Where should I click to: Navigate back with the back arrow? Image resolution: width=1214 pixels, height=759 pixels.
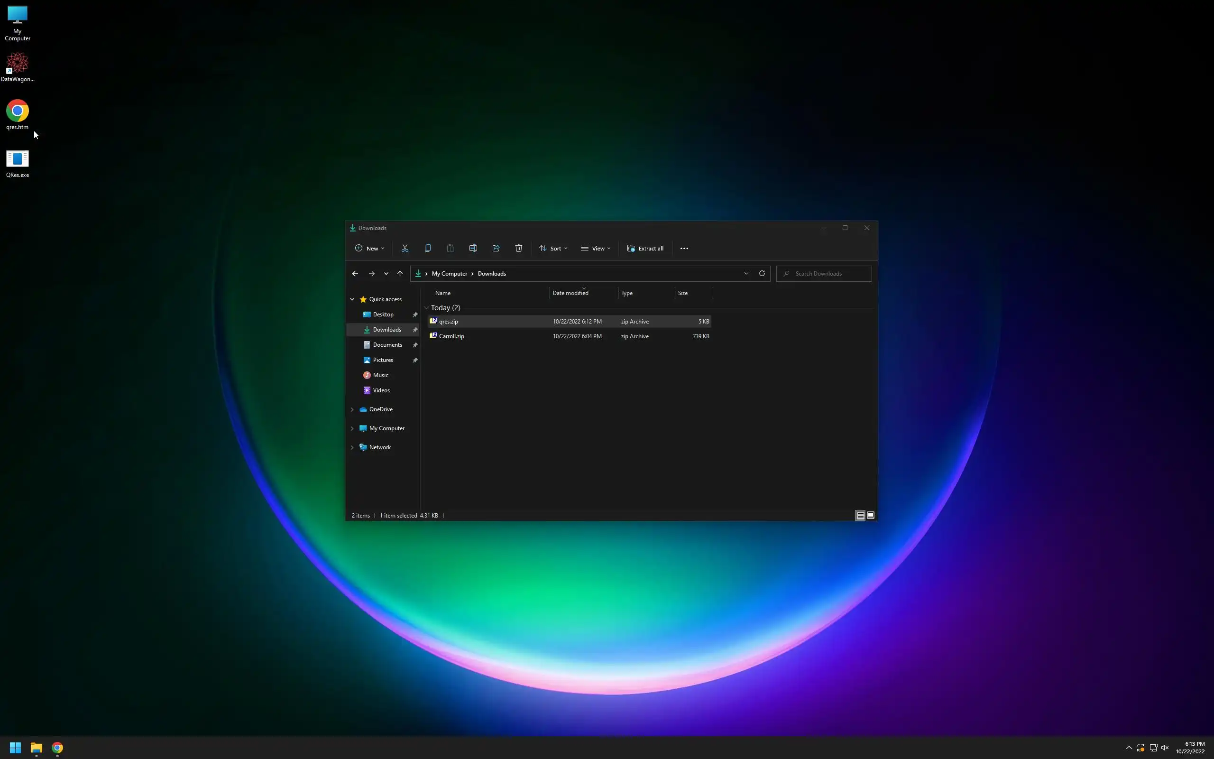(x=355, y=274)
